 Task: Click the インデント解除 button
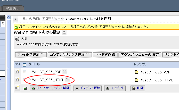[x=87, y=88]
